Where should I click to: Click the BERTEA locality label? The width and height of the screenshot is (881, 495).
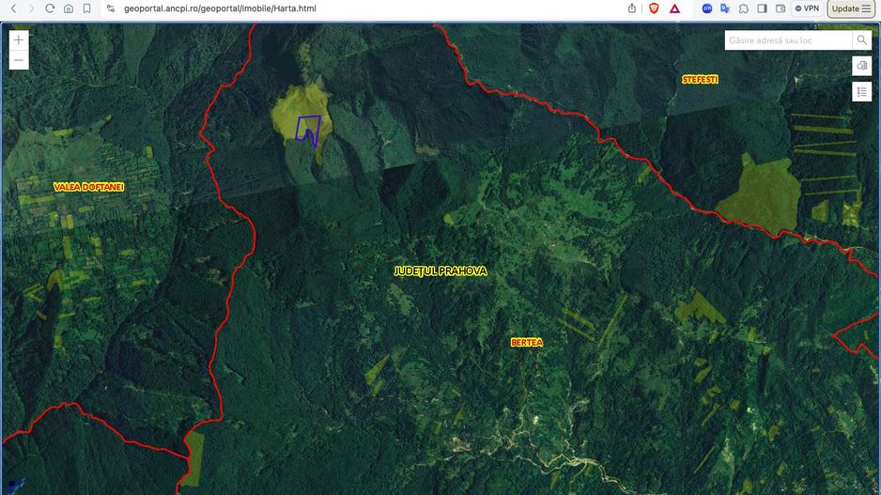pyautogui.click(x=527, y=342)
